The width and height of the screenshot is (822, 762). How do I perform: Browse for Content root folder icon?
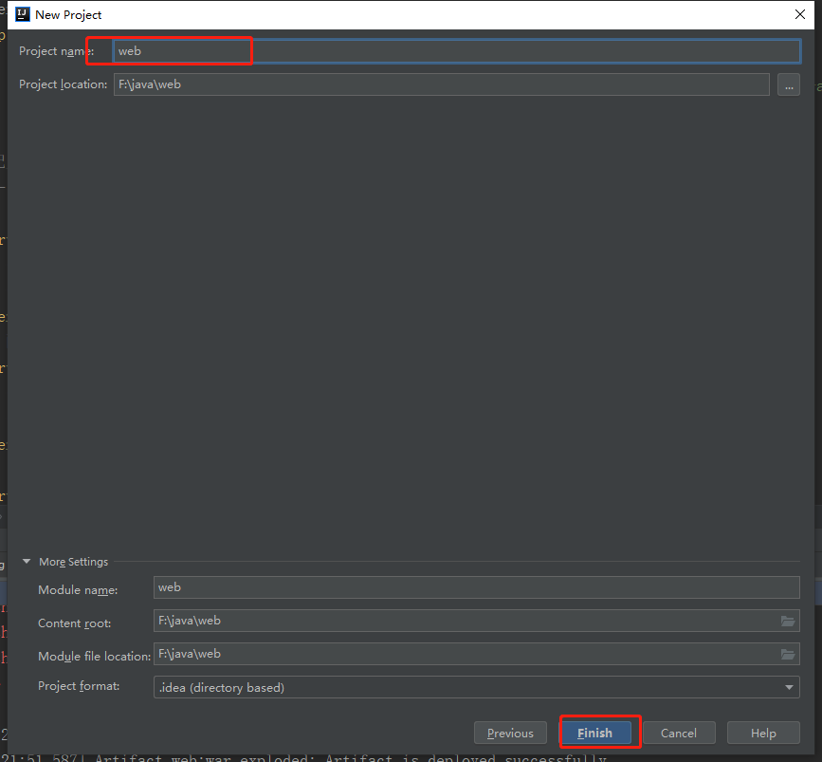787,622
